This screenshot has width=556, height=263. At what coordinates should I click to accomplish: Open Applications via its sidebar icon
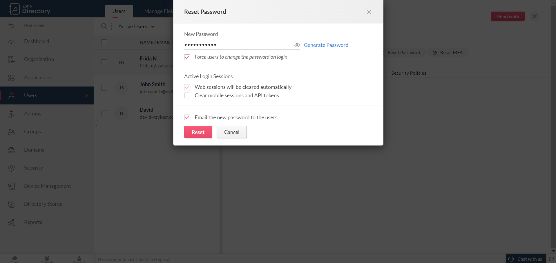pos(11,78)
